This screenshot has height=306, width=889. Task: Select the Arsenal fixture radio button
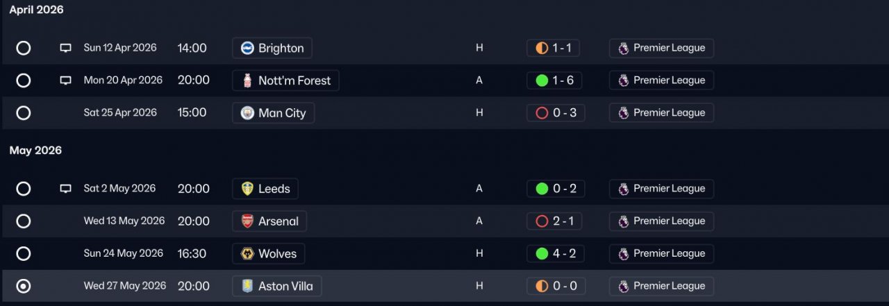click(x=24, y=221)
